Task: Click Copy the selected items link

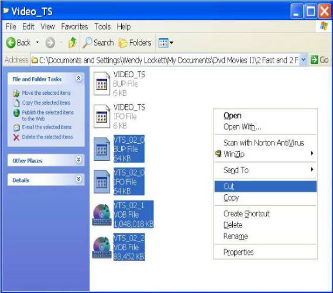Action: 46,103
